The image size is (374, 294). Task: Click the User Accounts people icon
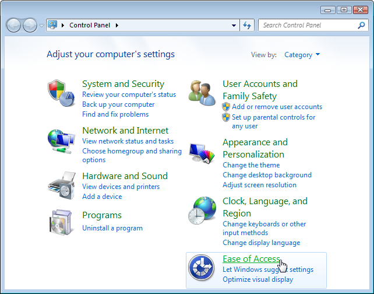[202, 93]
